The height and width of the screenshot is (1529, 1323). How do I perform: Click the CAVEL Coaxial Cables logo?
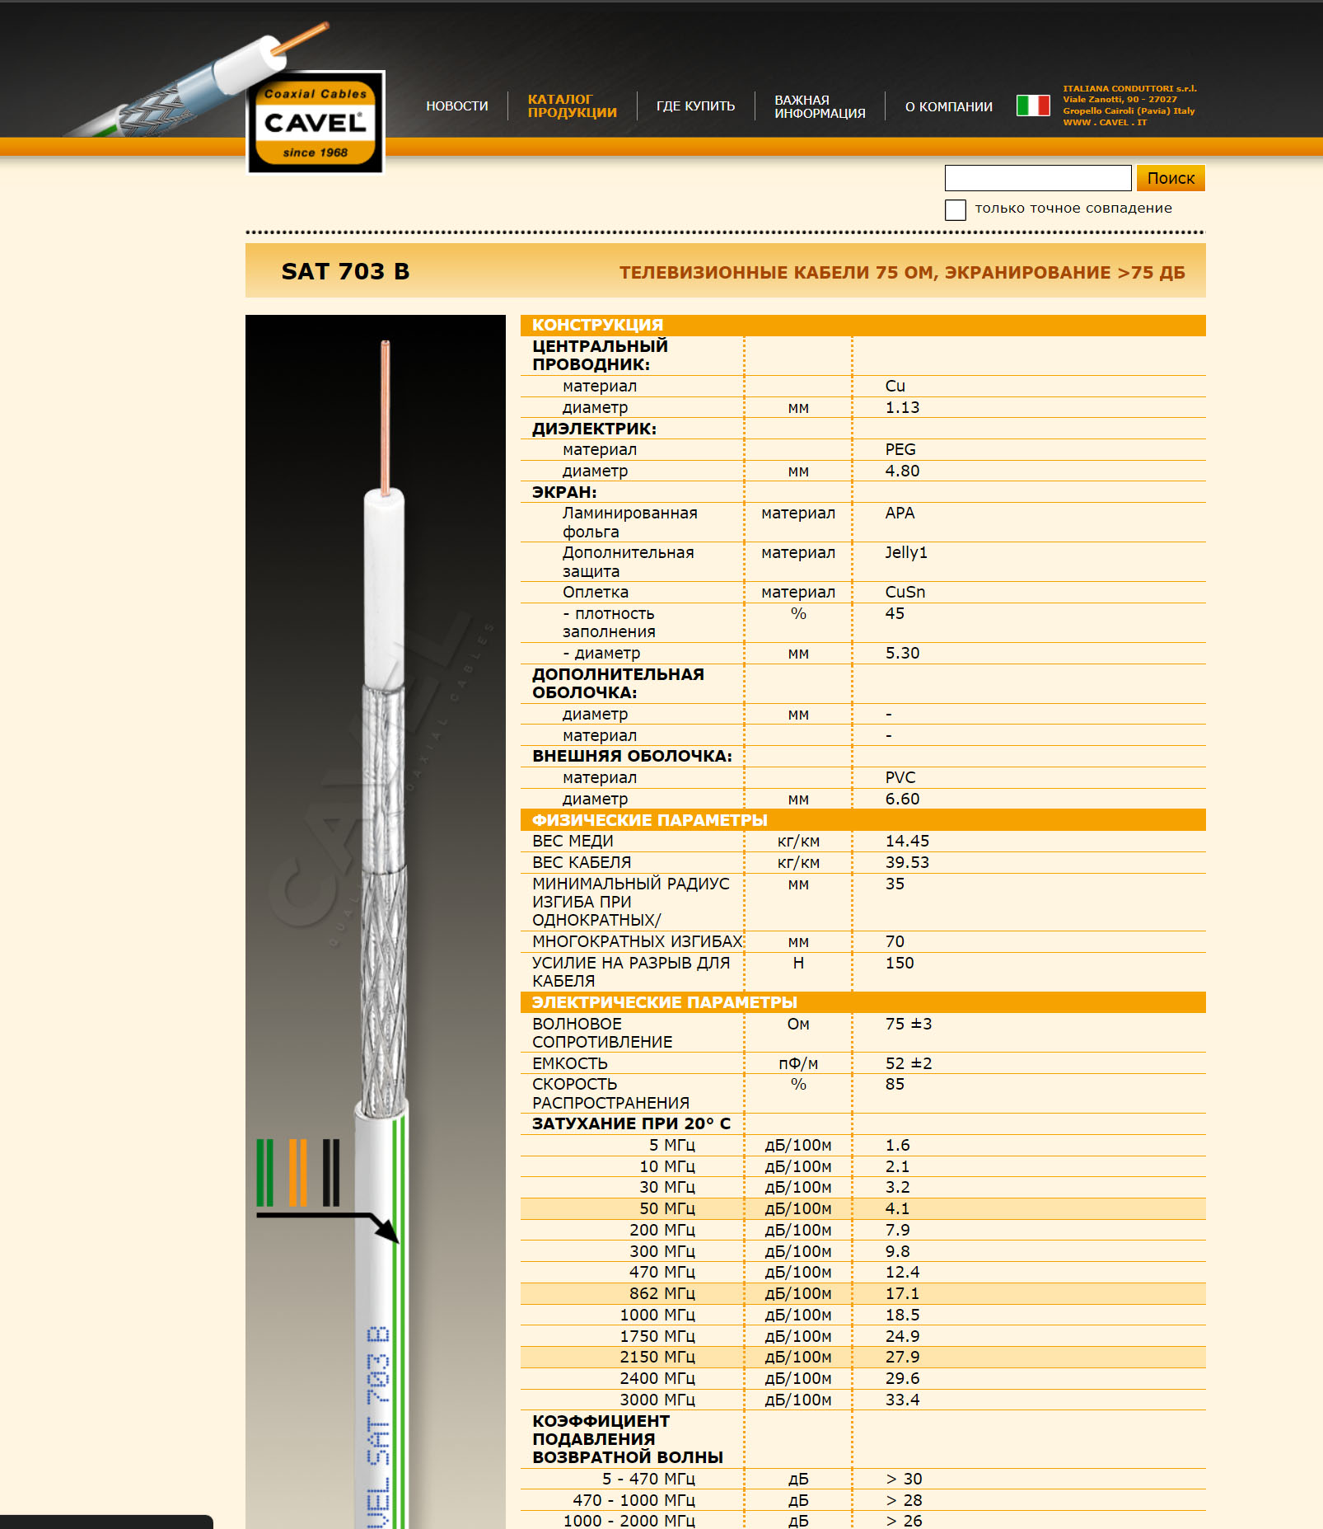(x=316, y=122)
